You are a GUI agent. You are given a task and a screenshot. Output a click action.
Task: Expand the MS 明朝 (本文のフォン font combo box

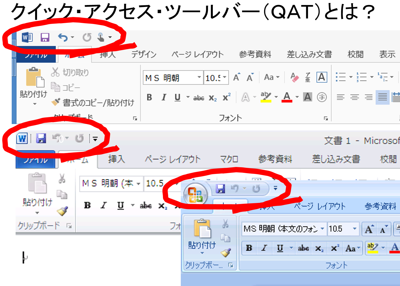[x=322, y=229]
